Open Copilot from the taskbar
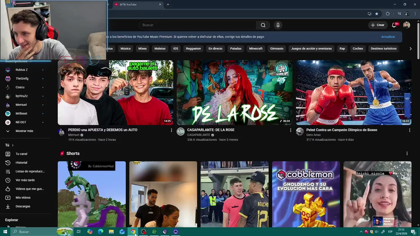420x236 pixels. pyautogui.click(x=90, y=232)
